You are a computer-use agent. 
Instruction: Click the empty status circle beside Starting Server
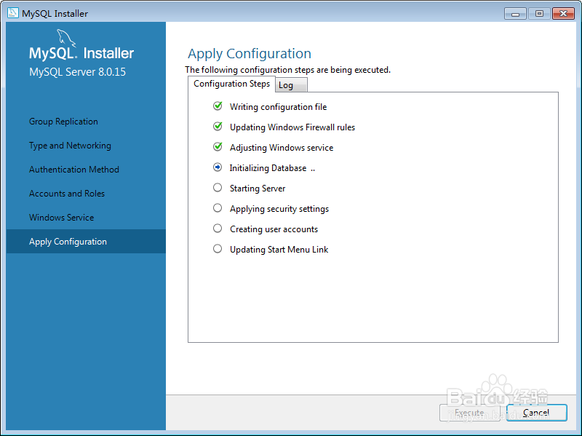pos(218,188)
